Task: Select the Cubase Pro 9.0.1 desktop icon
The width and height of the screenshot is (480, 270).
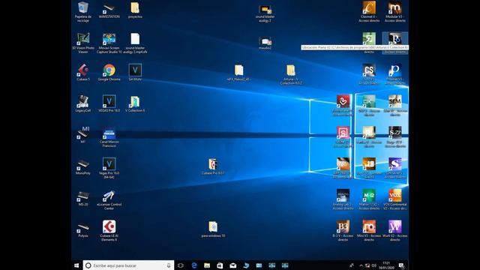Action: click(x=213, y=166)
